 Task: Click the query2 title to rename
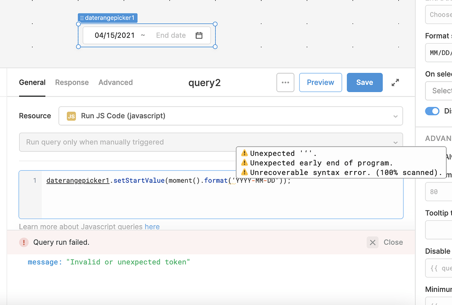[x=204, y=82]
